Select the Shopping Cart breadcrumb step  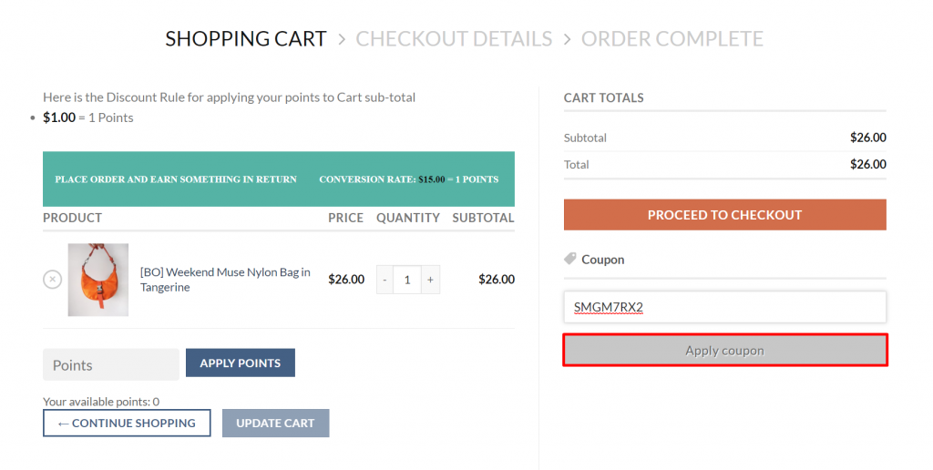[x=246, y=38]
